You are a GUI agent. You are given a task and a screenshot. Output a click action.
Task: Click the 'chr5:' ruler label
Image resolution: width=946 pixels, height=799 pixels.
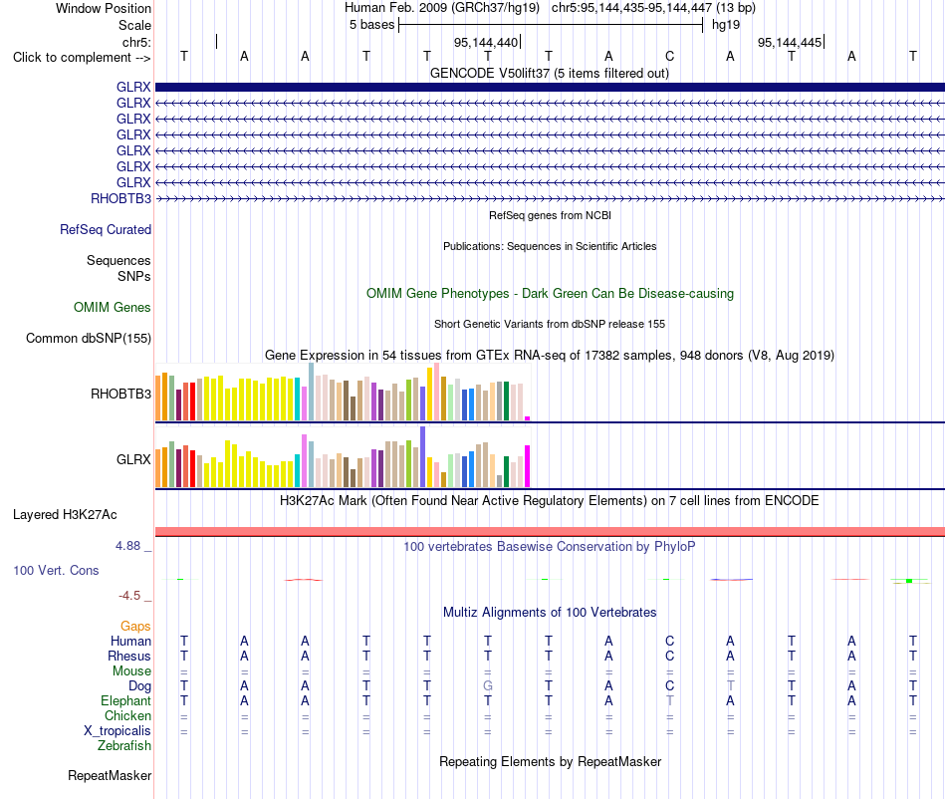point(136,42)
